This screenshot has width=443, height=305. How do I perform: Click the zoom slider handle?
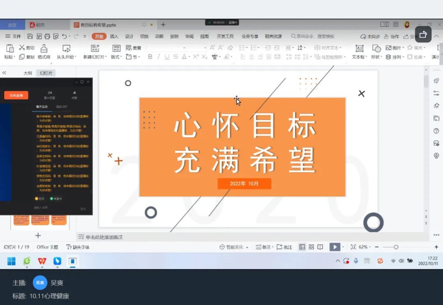396,247
